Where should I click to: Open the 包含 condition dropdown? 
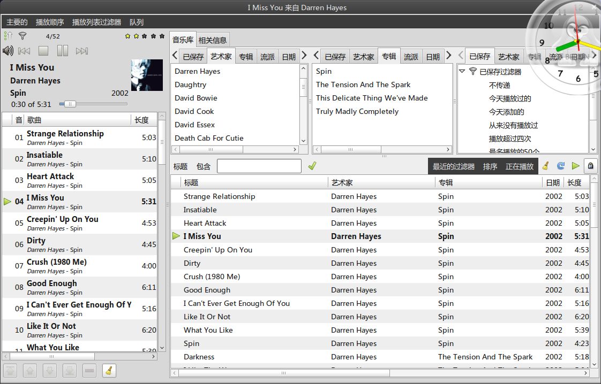point(204,166)
